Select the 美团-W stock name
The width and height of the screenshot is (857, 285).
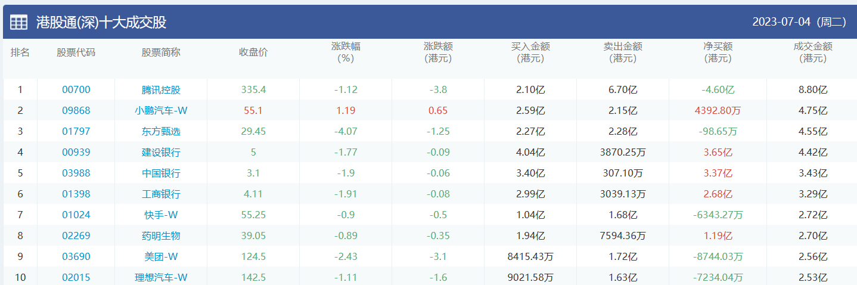tap(161, 257)
